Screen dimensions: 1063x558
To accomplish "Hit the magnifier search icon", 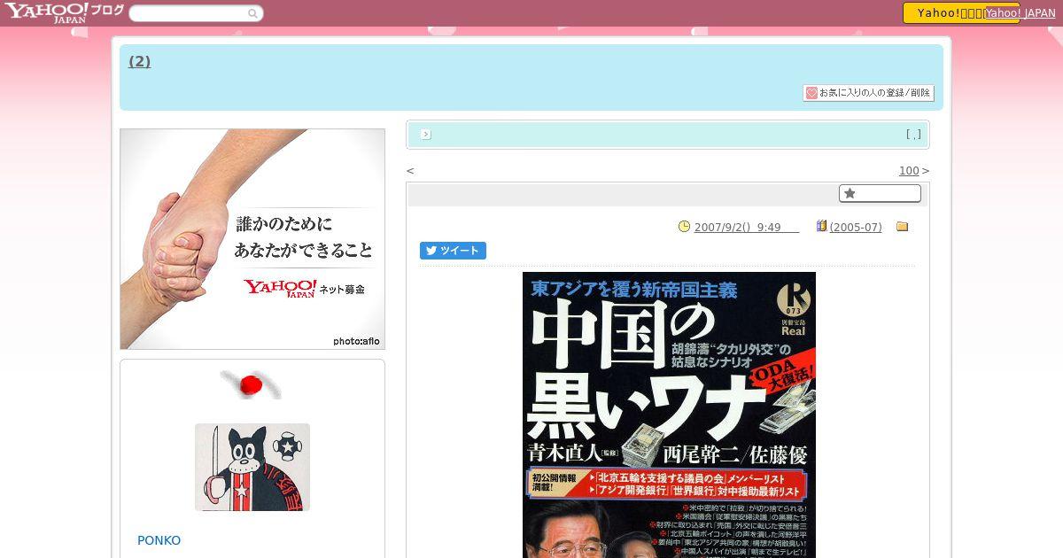I will coord(253,13).
